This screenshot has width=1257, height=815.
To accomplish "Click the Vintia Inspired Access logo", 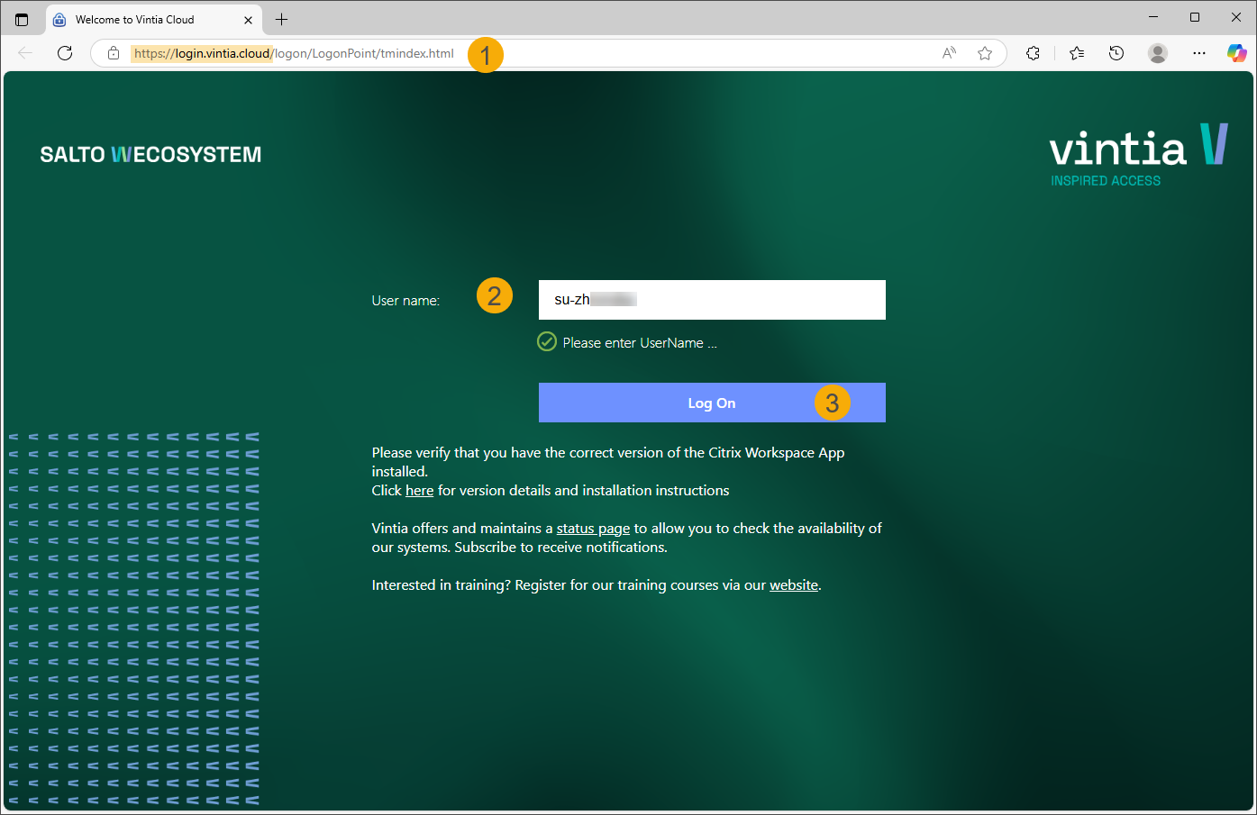I will pos(1139,155).
